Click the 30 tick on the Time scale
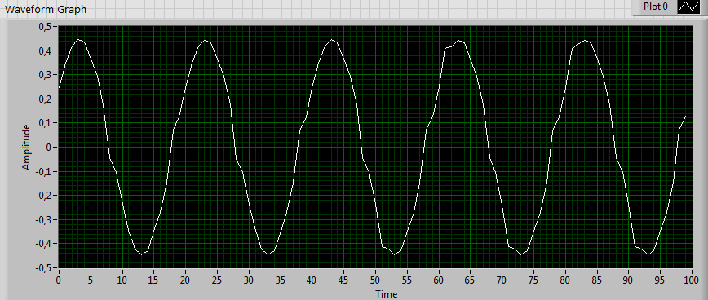The image size is (708, 300). click(248, 280)
